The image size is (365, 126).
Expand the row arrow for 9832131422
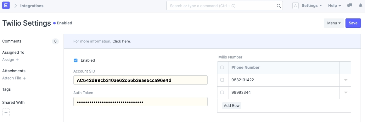(345, 80)
